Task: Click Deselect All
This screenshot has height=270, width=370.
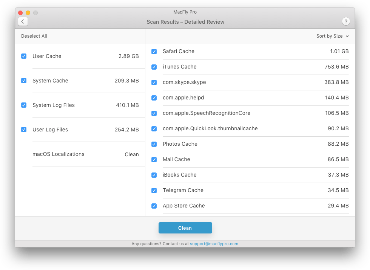Action: click(x=34, y=36)
